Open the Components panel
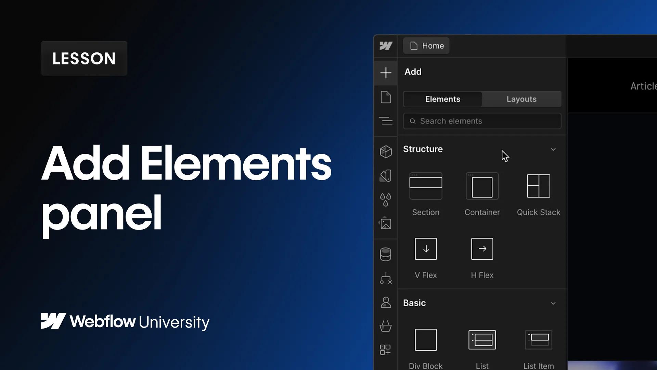This screenshot has width=657, height=370. coord(386,151)
